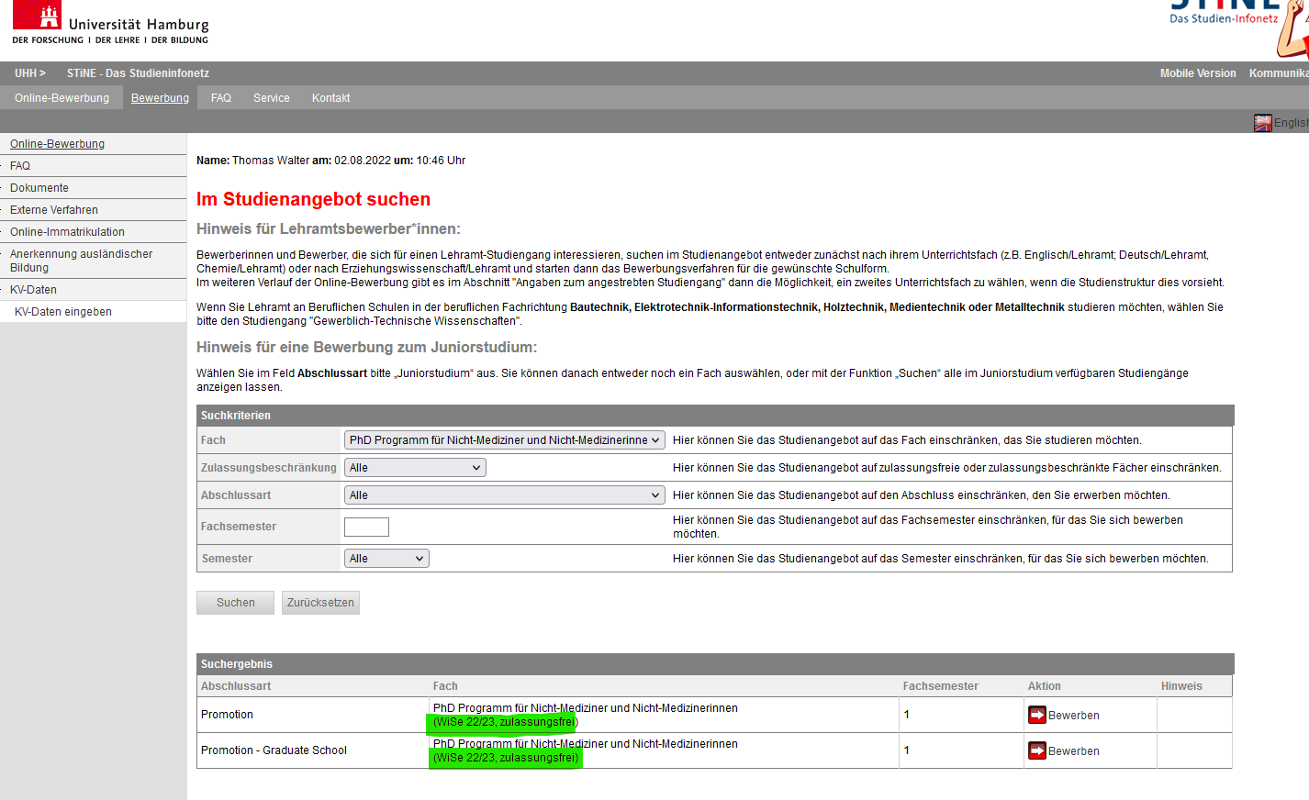The width and height of the screenshot is (1309, 800).
Task: Click Bewerben for the Promotion row
Action: click(1074, 716)
